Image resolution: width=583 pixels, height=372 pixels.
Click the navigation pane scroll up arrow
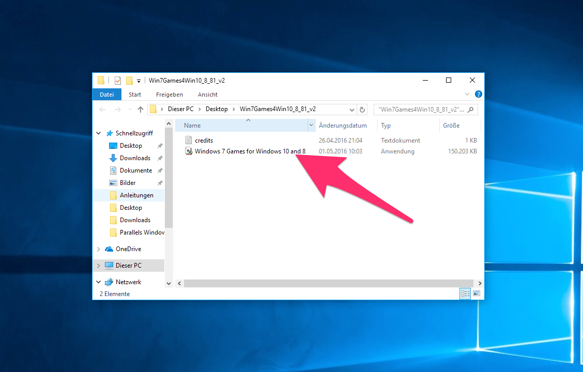(169, 123)
